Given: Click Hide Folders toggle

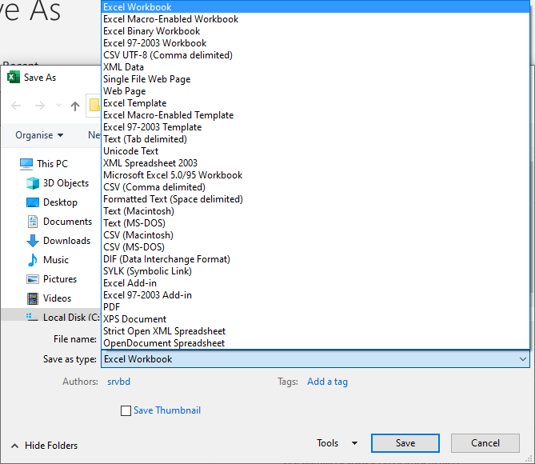Looking at the screenshot, I should [44, 446].
